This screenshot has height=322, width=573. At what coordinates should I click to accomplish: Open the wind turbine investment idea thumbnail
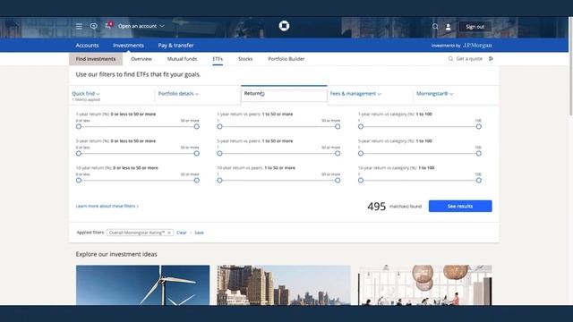tap(143, 285)
